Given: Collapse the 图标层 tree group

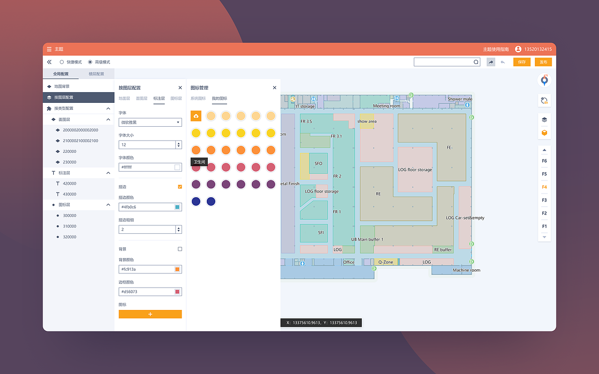Looking at the screenshot, I should click(x=108, y=205).
